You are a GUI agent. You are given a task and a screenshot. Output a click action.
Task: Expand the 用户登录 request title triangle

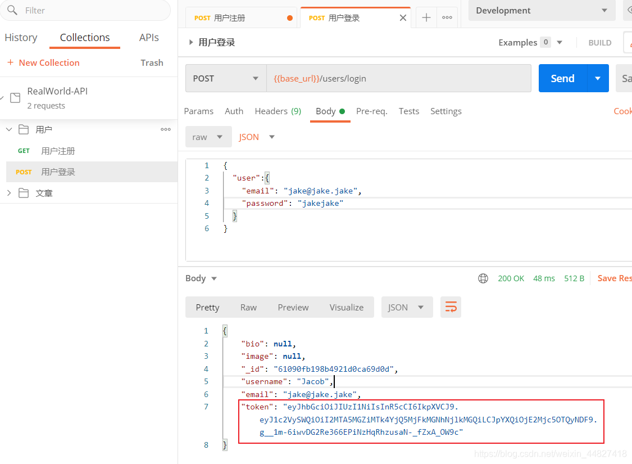[x=191, y=42]
